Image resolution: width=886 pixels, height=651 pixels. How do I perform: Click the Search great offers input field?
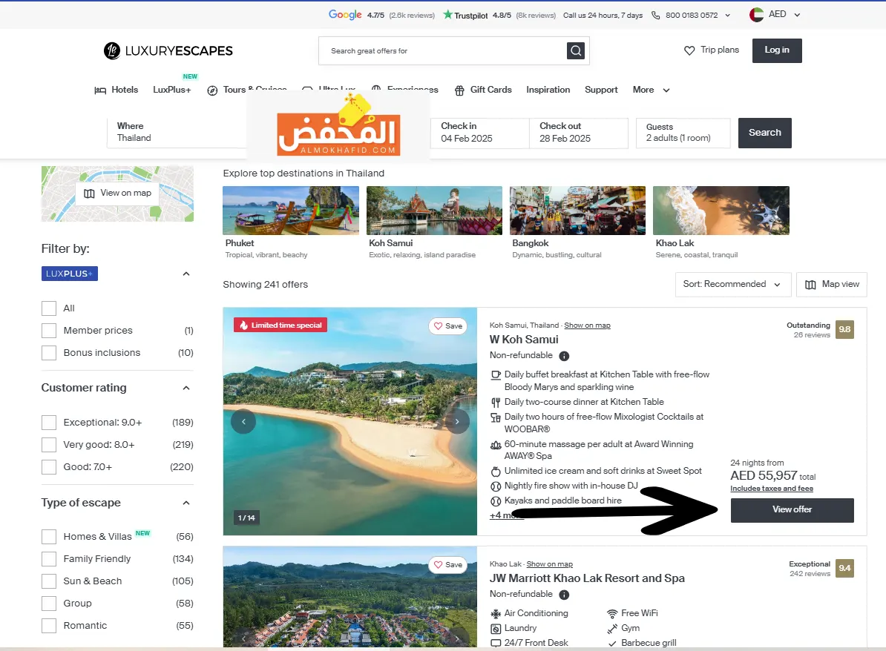coord(443,51)
